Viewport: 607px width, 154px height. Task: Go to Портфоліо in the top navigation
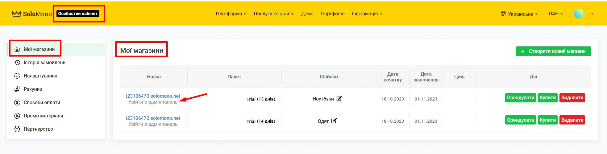coord(332,14)
